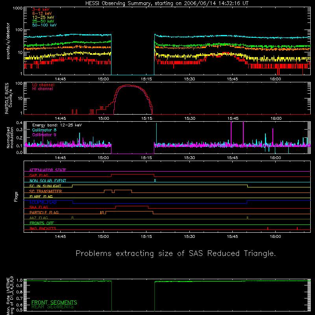The width and height of the screenshot is (315, 315).
Task: Select the 'REAR SEGMENTS' legend label
Action: [52, 307]
